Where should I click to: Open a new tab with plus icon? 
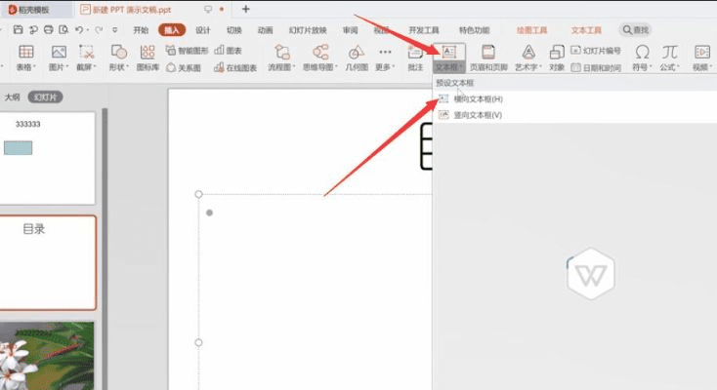coord(245,9)
